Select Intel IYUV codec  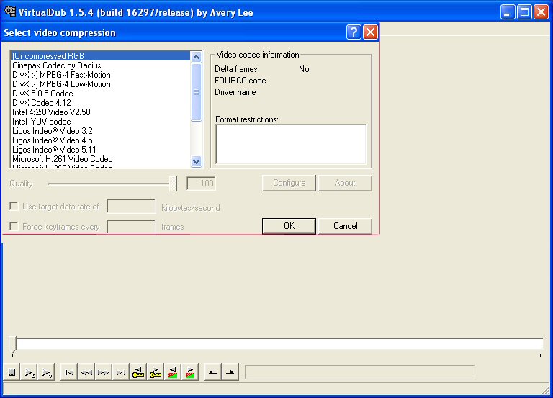[x=101, y=122]
